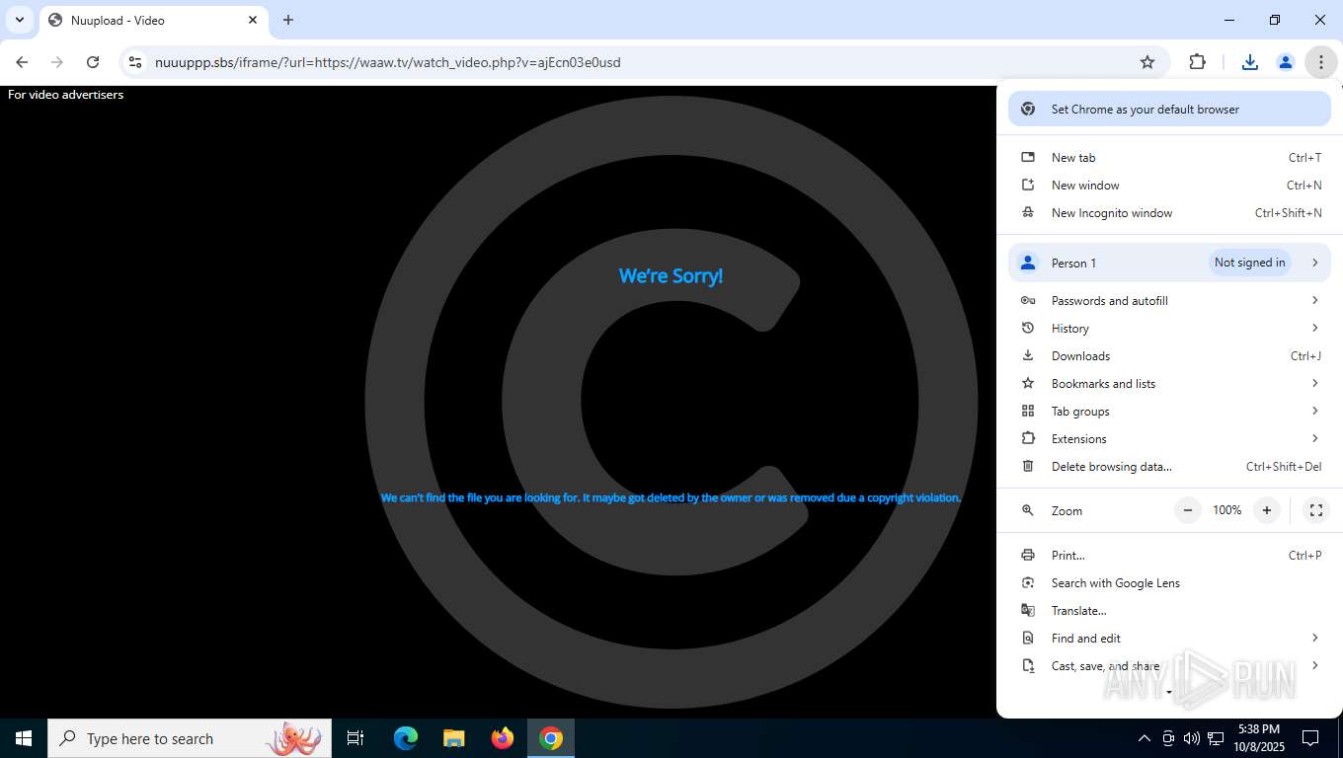
Task: Select Delete browsing data
Action: coord(1169,467)
